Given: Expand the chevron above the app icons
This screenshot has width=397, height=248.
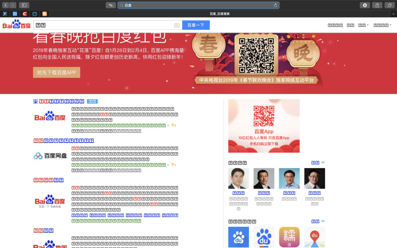Looking at the screenshot, I should [323, 221].
